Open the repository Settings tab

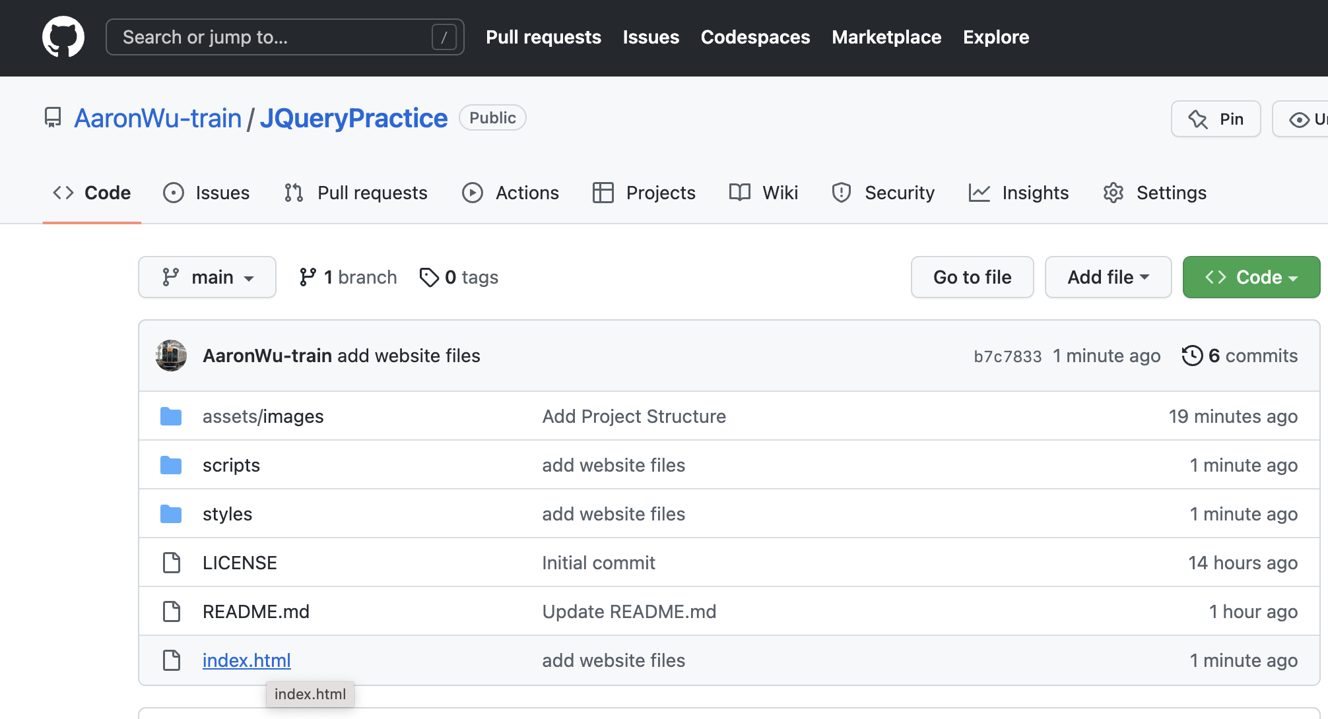pyautogui.click(x=1155, y=193)
